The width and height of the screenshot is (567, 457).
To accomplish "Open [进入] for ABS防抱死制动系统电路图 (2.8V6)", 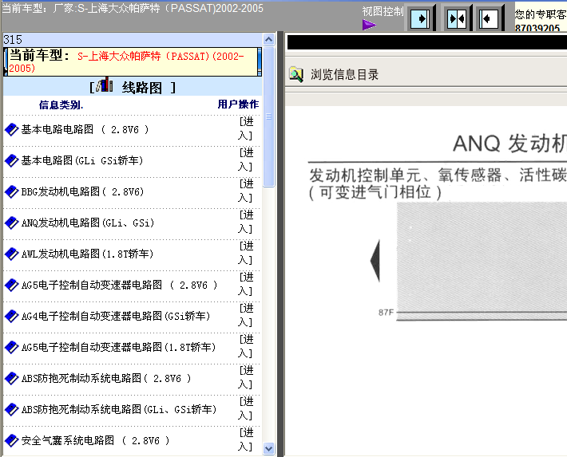I will click(246, 377).
